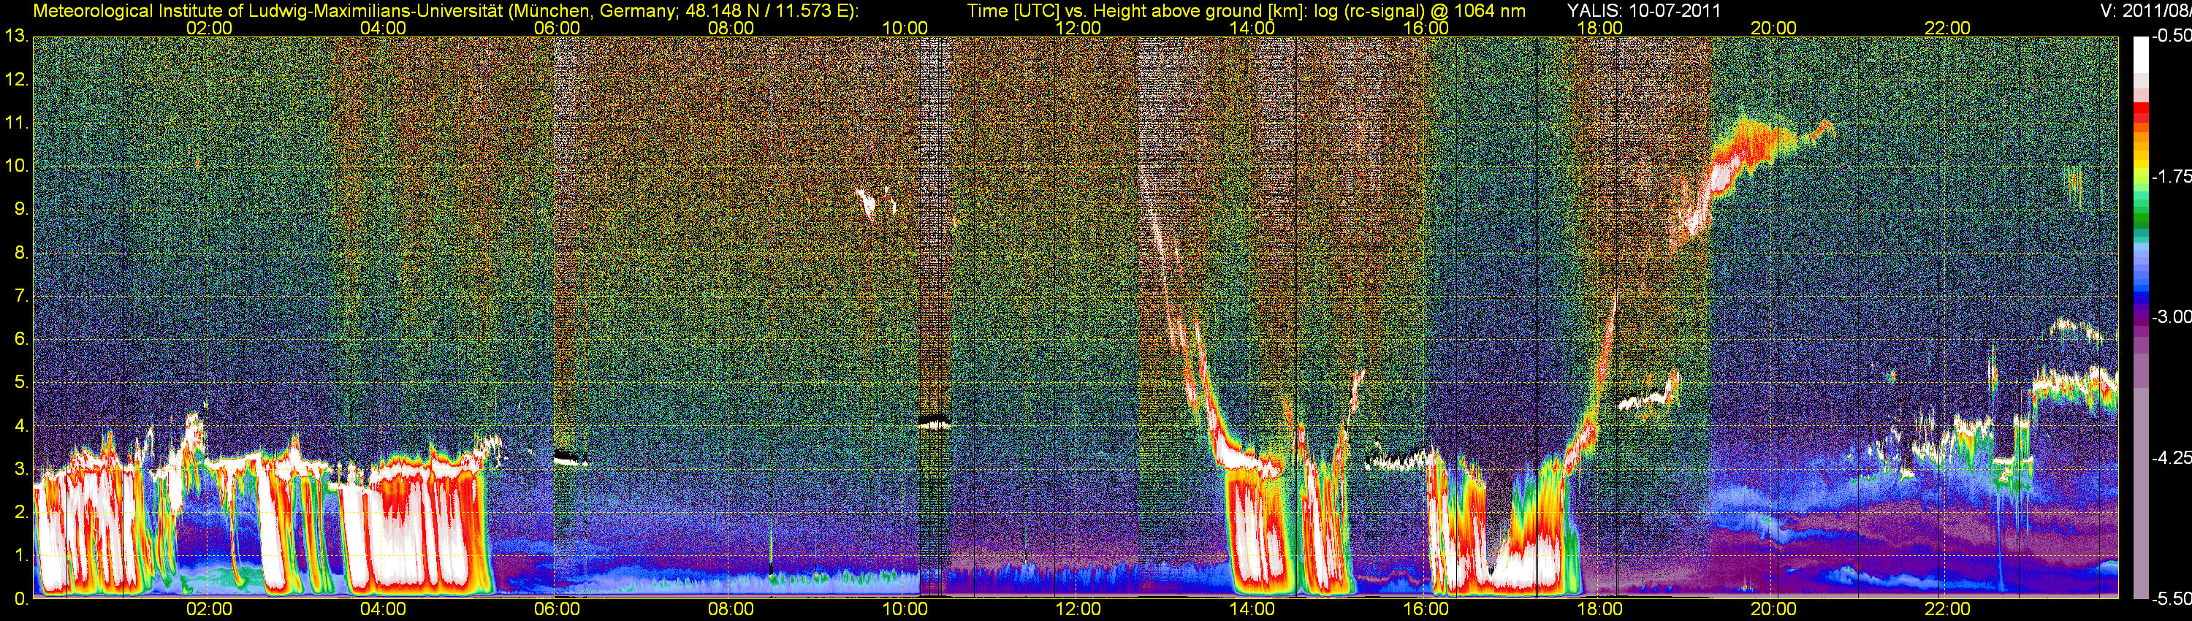Click the '14:00' label on the top time axis
The width and height of the screenshot is (2192, 621).
pos(1252,28)
